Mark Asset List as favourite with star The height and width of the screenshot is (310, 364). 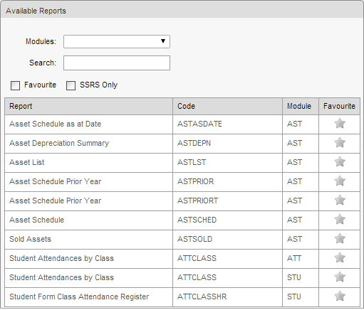point(340,162)
